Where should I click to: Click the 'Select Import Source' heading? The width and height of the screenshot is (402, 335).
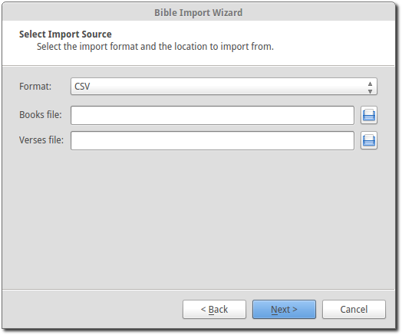tap(65, 34)
